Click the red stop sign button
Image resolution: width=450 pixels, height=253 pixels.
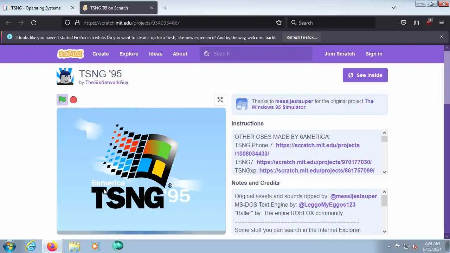pyautogui.click(x=73, y=100)
